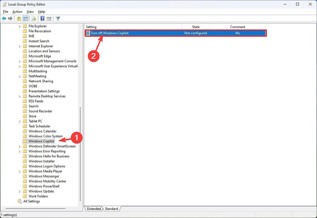Expand Windows Defender SmartScreen node
317x218 pixels.
pos(20,146)
